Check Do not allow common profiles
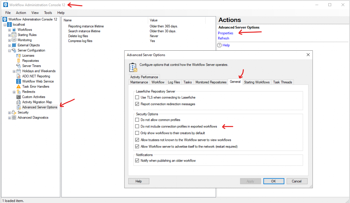The height and width of the screenshot is (203, 350). [137, 120]
